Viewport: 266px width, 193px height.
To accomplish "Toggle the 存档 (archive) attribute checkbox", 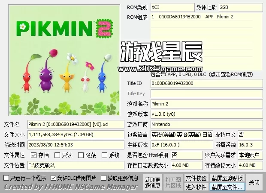I will (34, 155).
